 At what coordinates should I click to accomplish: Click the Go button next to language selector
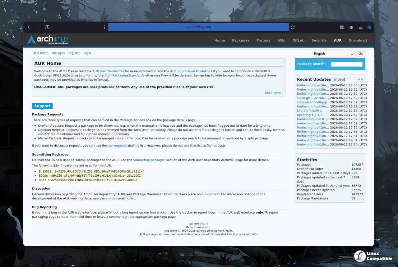(x=360, y=54)
